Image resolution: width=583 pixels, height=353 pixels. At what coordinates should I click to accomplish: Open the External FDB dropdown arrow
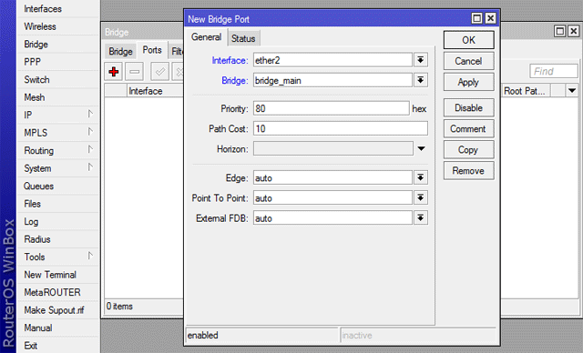(421, 217)
